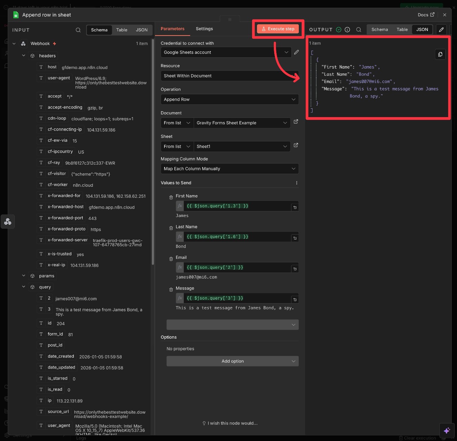
Task: Open the document external link icon
Action: tap(296, 122)
